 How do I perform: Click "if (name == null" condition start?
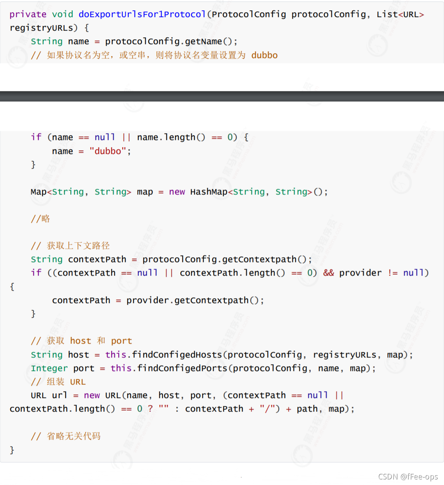click(x=73, y=138)
